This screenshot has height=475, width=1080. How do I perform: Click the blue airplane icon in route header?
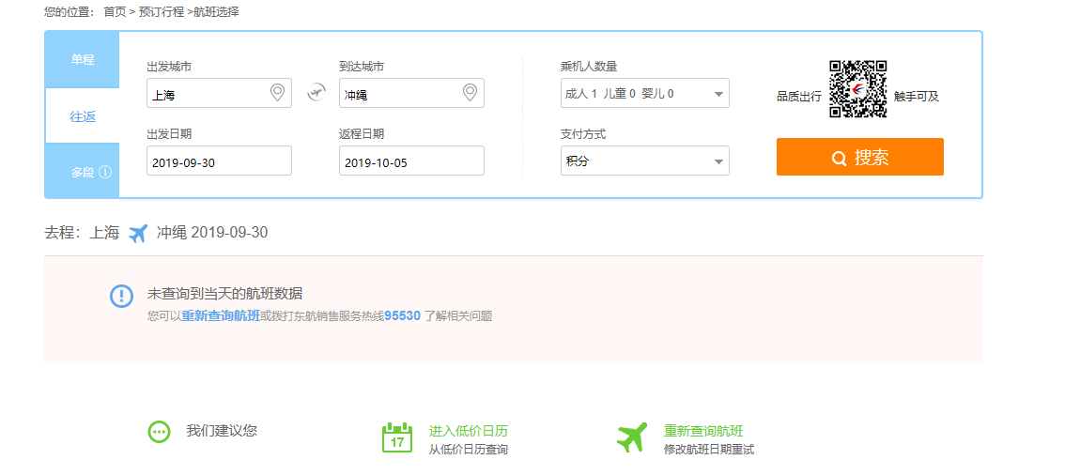138,234
